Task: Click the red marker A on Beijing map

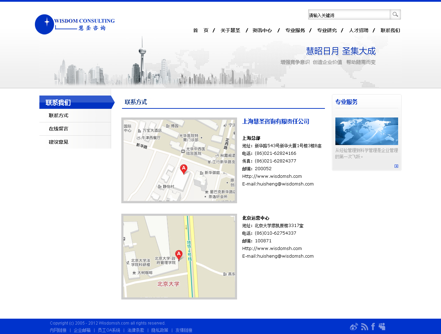Action: tap(179, 255)
